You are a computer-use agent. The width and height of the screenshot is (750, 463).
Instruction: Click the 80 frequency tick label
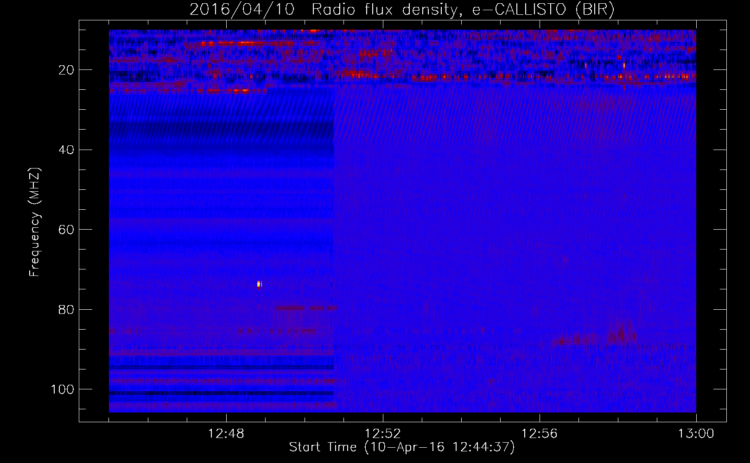67,309
